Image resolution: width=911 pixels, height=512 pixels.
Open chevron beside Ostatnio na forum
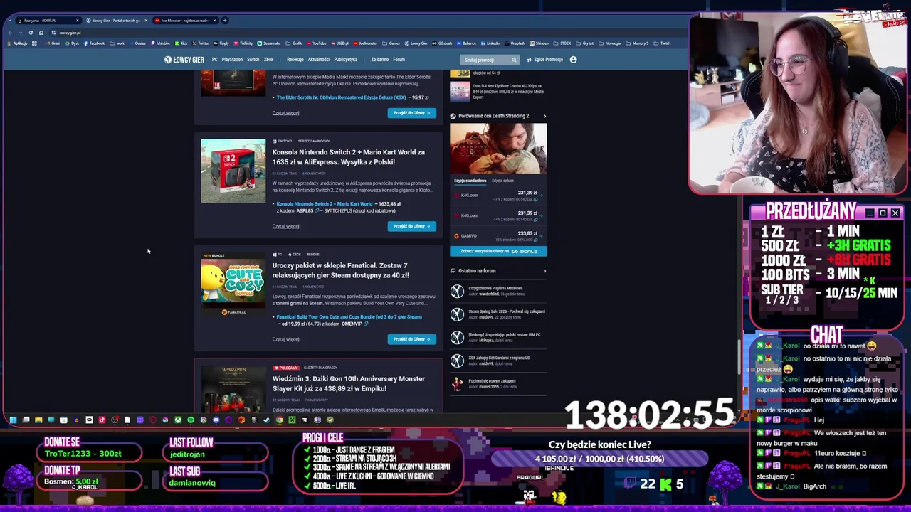[x=544, y=271]
